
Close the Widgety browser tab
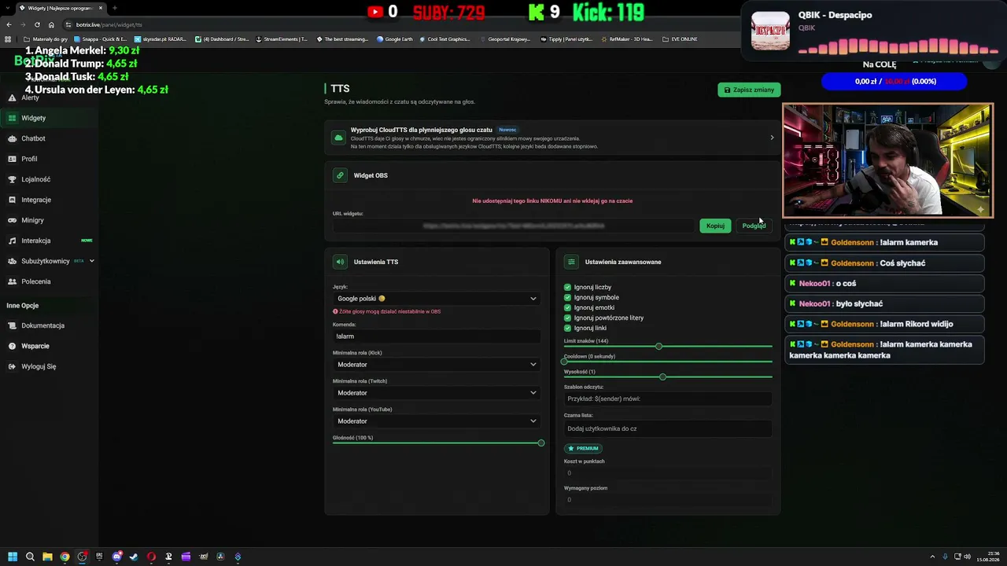(x=102, y=8)
